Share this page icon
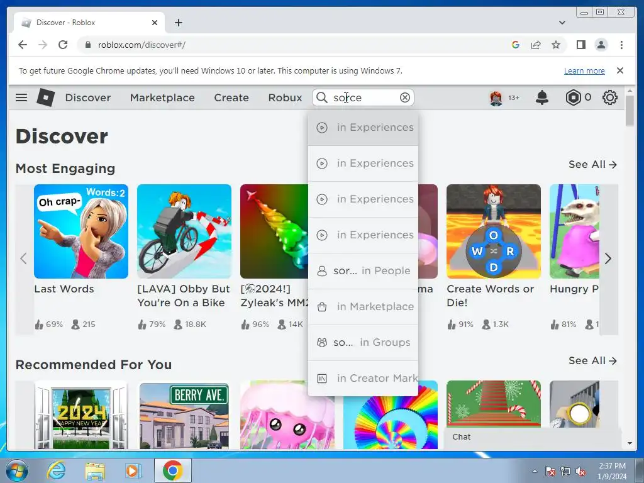The image size is (644, 483). pyautogui.click(x=536, y=45)
